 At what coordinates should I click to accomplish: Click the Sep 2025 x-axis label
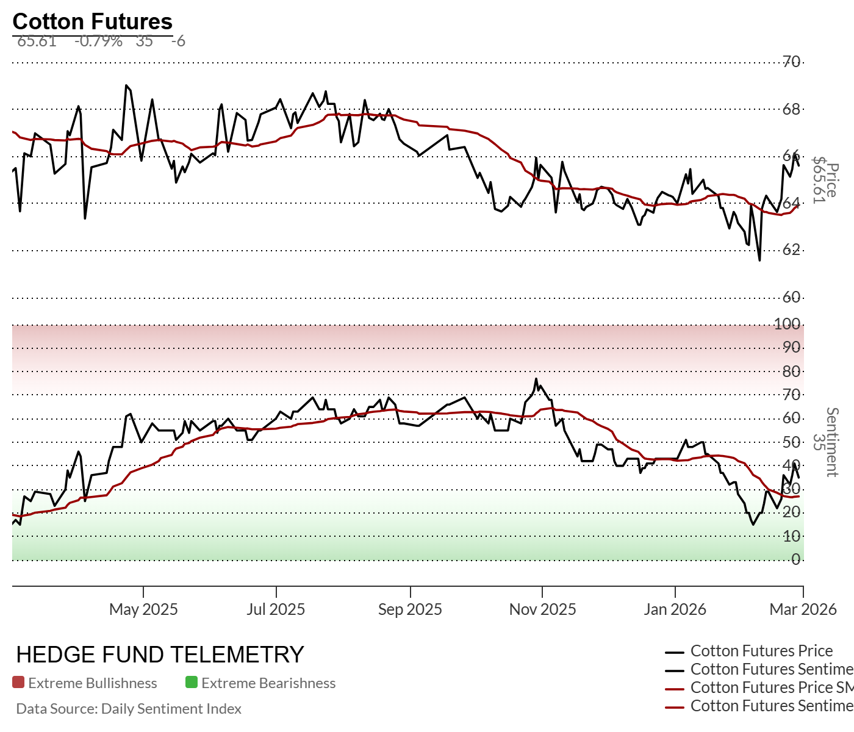pos(410,609)
